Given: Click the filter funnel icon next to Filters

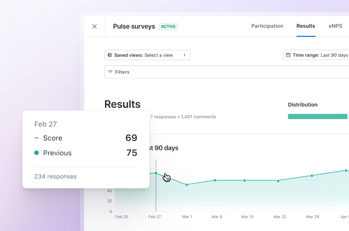Looking at the screenshot, I should pos(110,72).
